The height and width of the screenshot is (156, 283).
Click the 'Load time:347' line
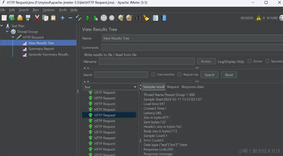point(154,104)
